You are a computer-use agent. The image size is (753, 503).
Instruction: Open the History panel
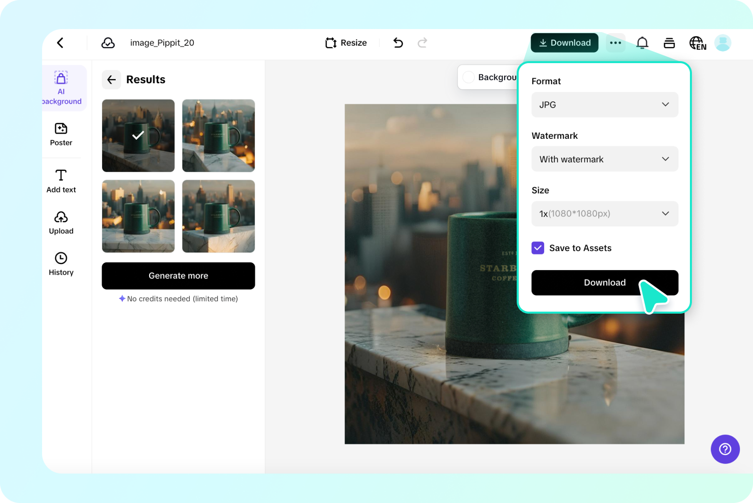pyautogui.click(x=61, y=264)
